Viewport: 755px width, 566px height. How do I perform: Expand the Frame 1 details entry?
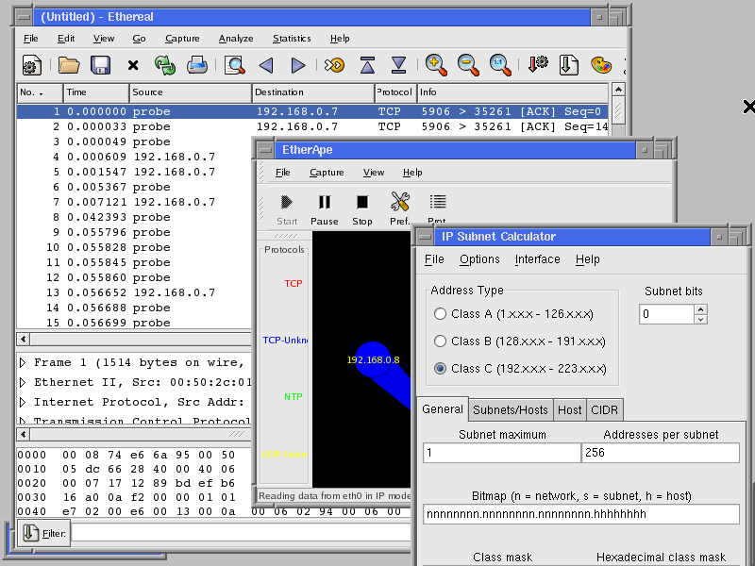click(21, 361)
